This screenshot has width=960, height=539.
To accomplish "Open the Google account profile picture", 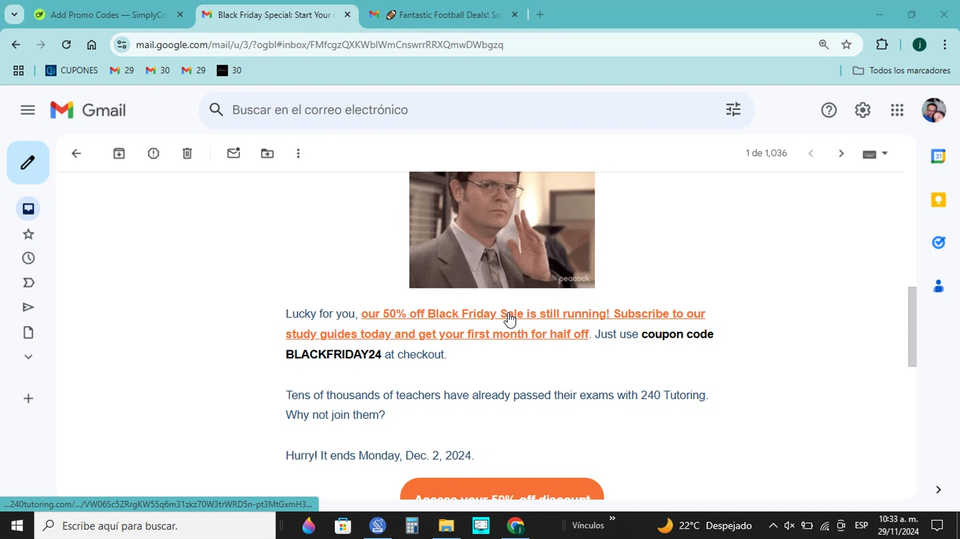I will coord(934,110).
